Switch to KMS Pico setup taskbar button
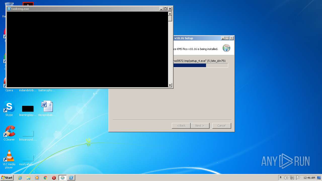 (x=63, y=178)
